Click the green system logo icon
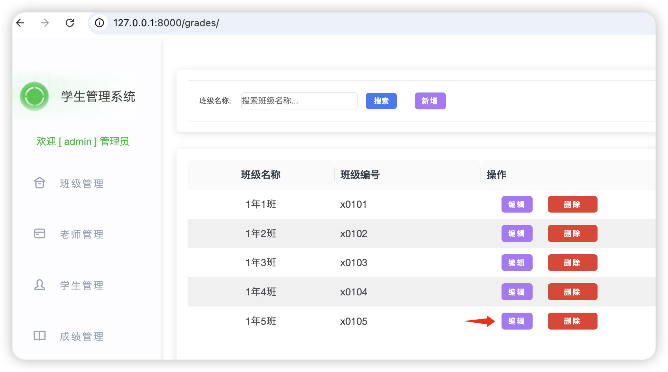 click(34, 96)
